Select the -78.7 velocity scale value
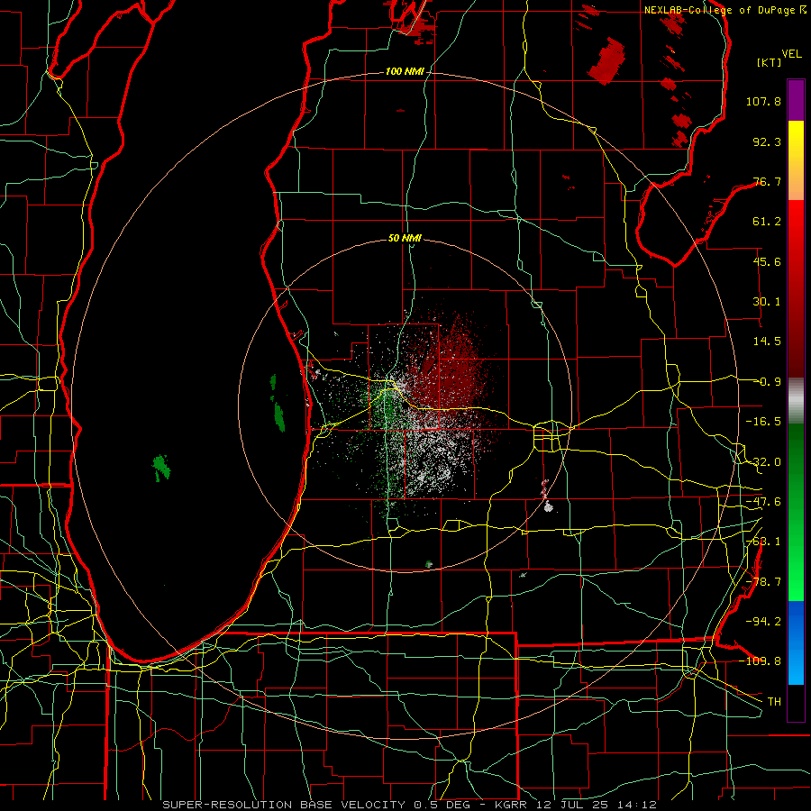The width and height of the screenshot is (811, 811). pyautogui.click(x=763, y=582)
